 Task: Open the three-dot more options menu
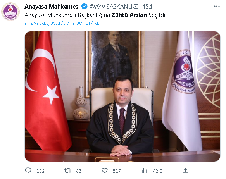point(217,6)
